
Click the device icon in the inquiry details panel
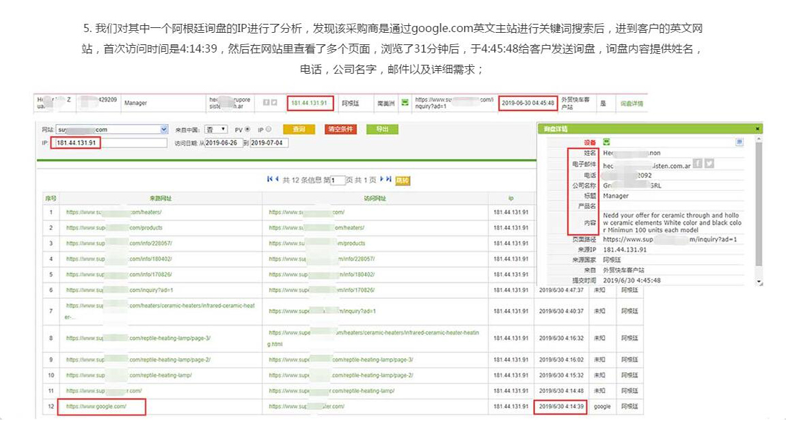click(606, 142)
